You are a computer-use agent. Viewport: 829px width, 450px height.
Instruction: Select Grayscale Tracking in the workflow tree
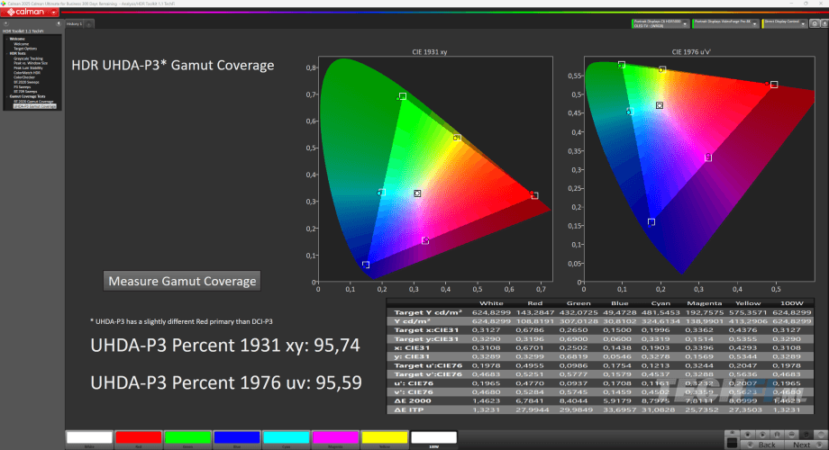click(27, 58)
